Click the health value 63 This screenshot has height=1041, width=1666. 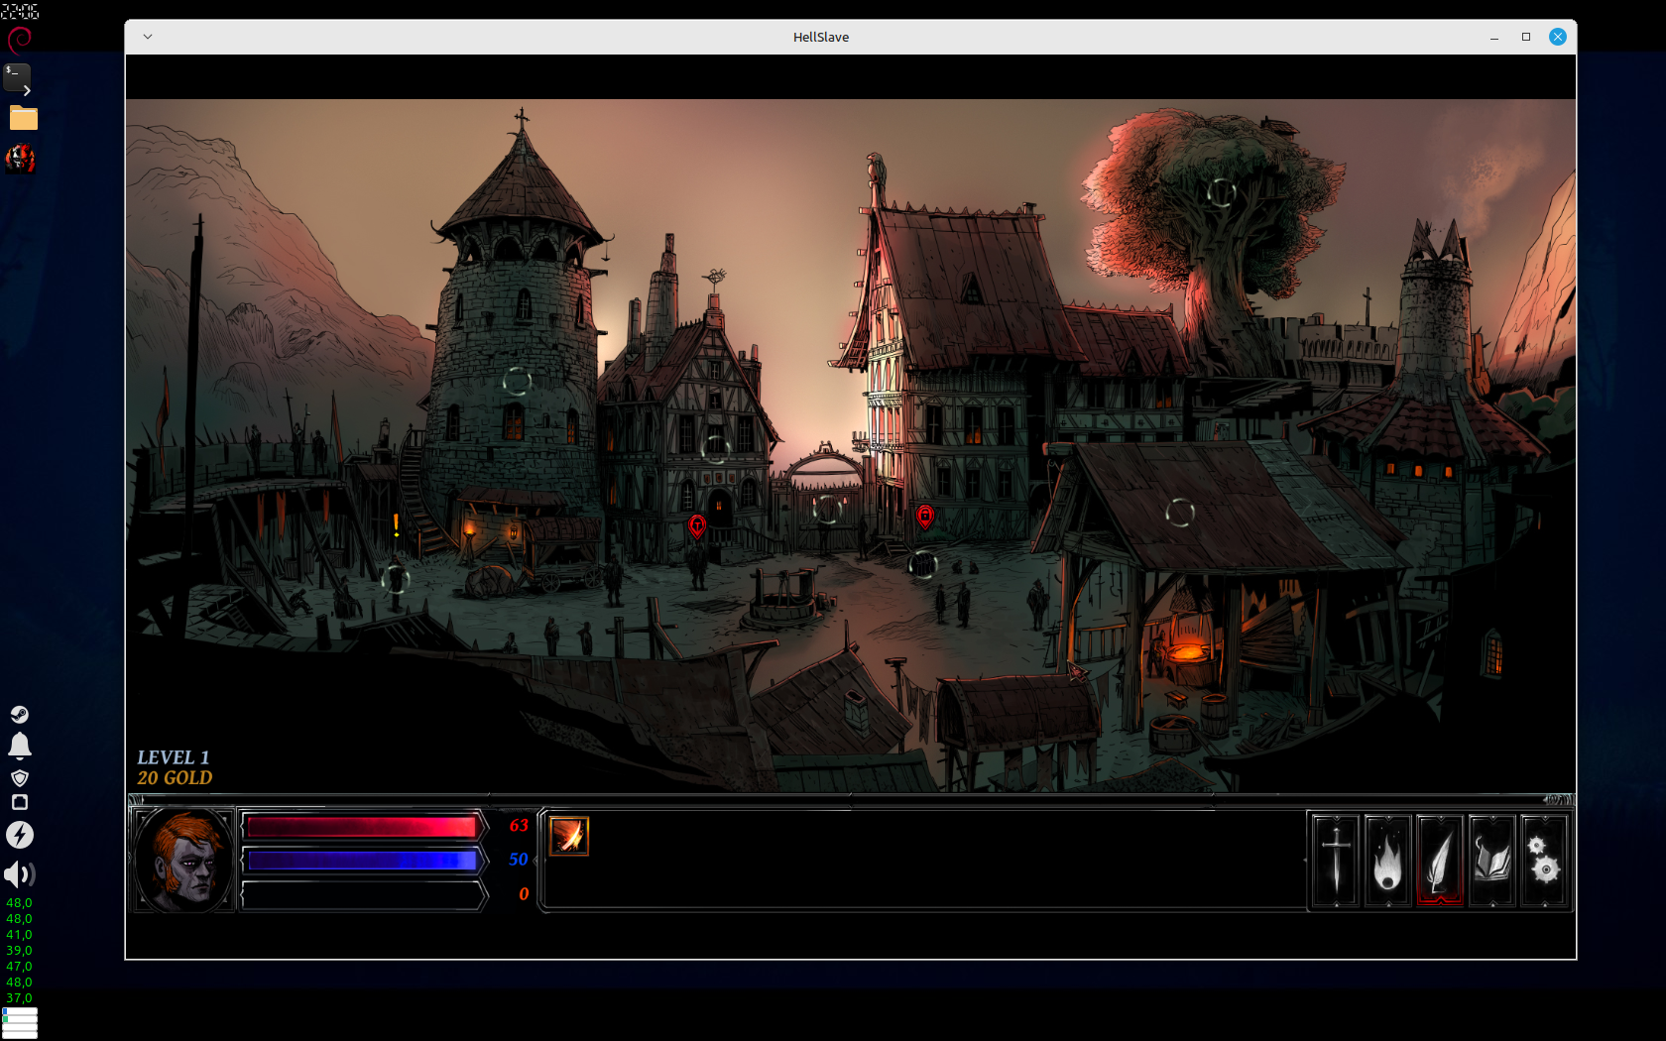[x=519, y=825]
